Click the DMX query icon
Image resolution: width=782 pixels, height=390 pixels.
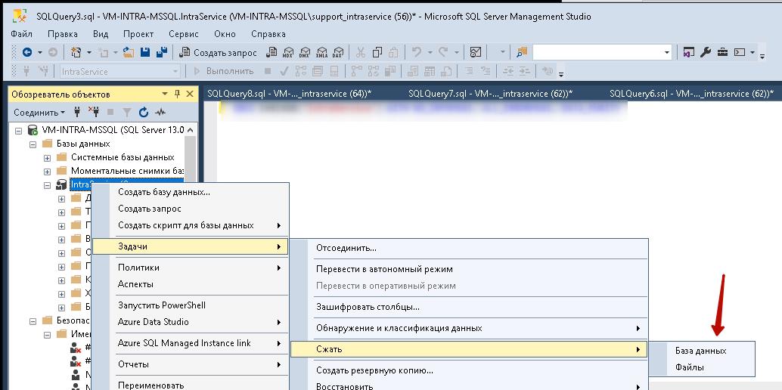pyautogui.click(x=305, y=52)
